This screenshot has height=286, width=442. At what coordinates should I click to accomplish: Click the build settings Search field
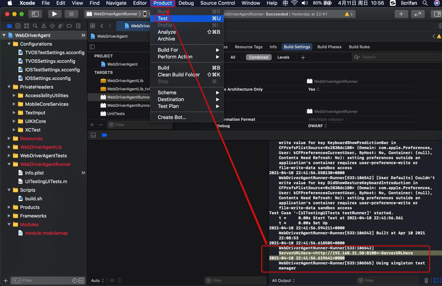396,57
